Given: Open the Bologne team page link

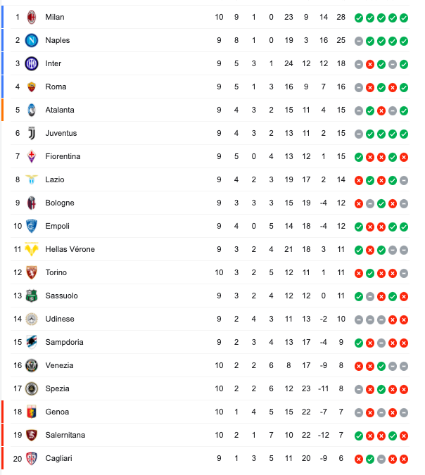Looking at the screenshot, I should click(x=59, y=203).
